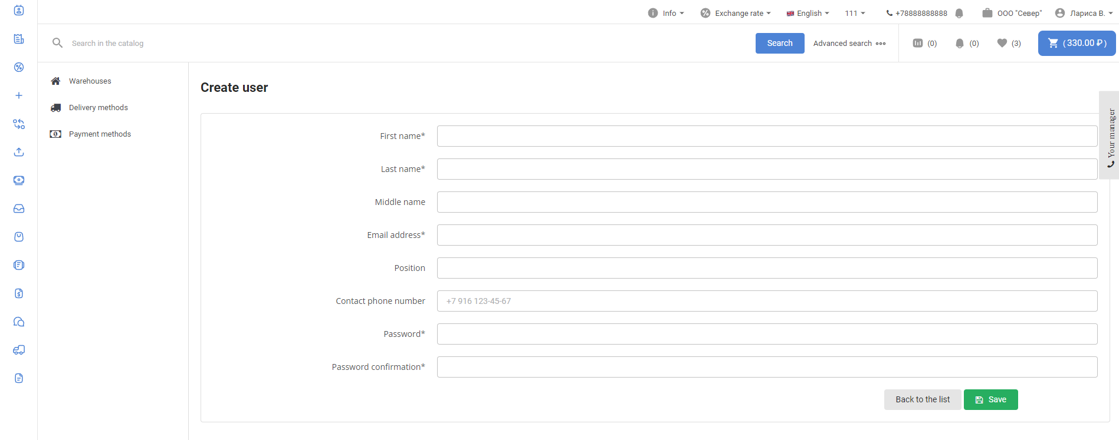Open the favorites heart icon

coord(1008,43)
